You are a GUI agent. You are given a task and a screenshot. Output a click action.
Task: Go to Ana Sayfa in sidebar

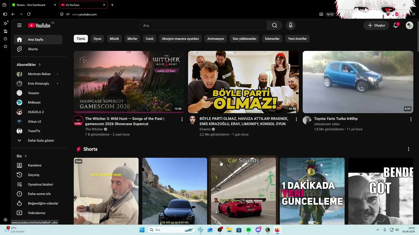(x=38, y=39)
